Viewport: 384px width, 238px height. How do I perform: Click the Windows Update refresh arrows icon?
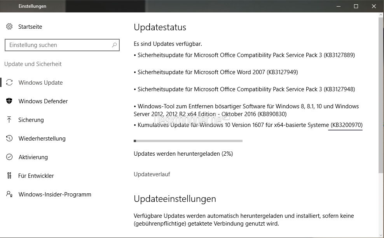click(9, 82)
